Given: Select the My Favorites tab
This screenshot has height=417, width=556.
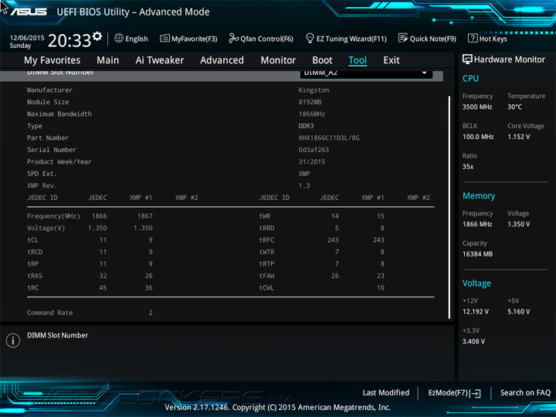Looking at the screenshot, I should pos(53,60).
